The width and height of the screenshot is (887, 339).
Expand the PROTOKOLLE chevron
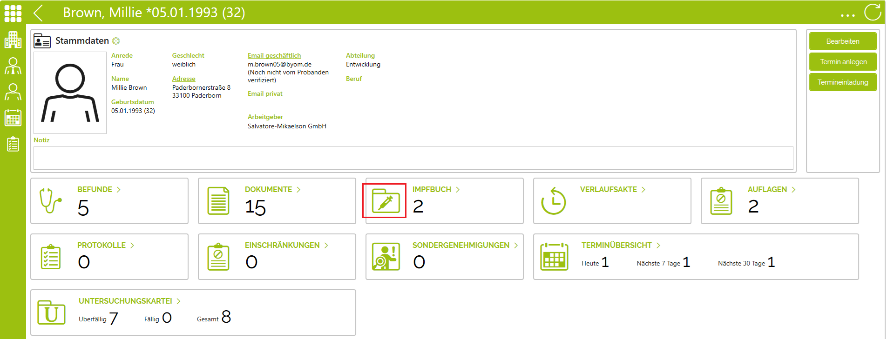tap(132, 246)
